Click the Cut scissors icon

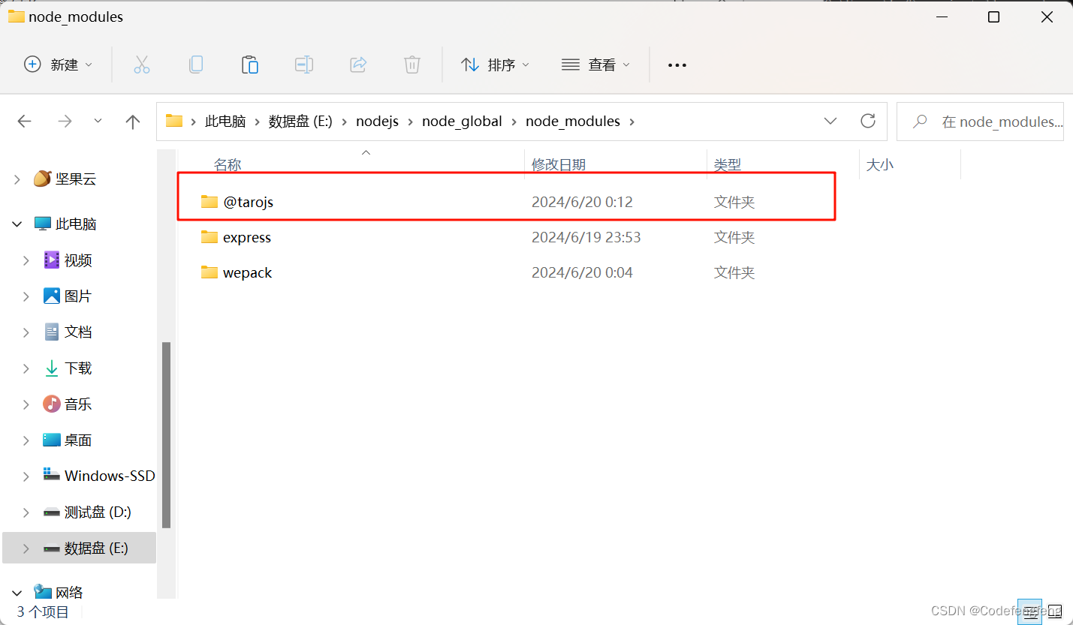(142, 65)
